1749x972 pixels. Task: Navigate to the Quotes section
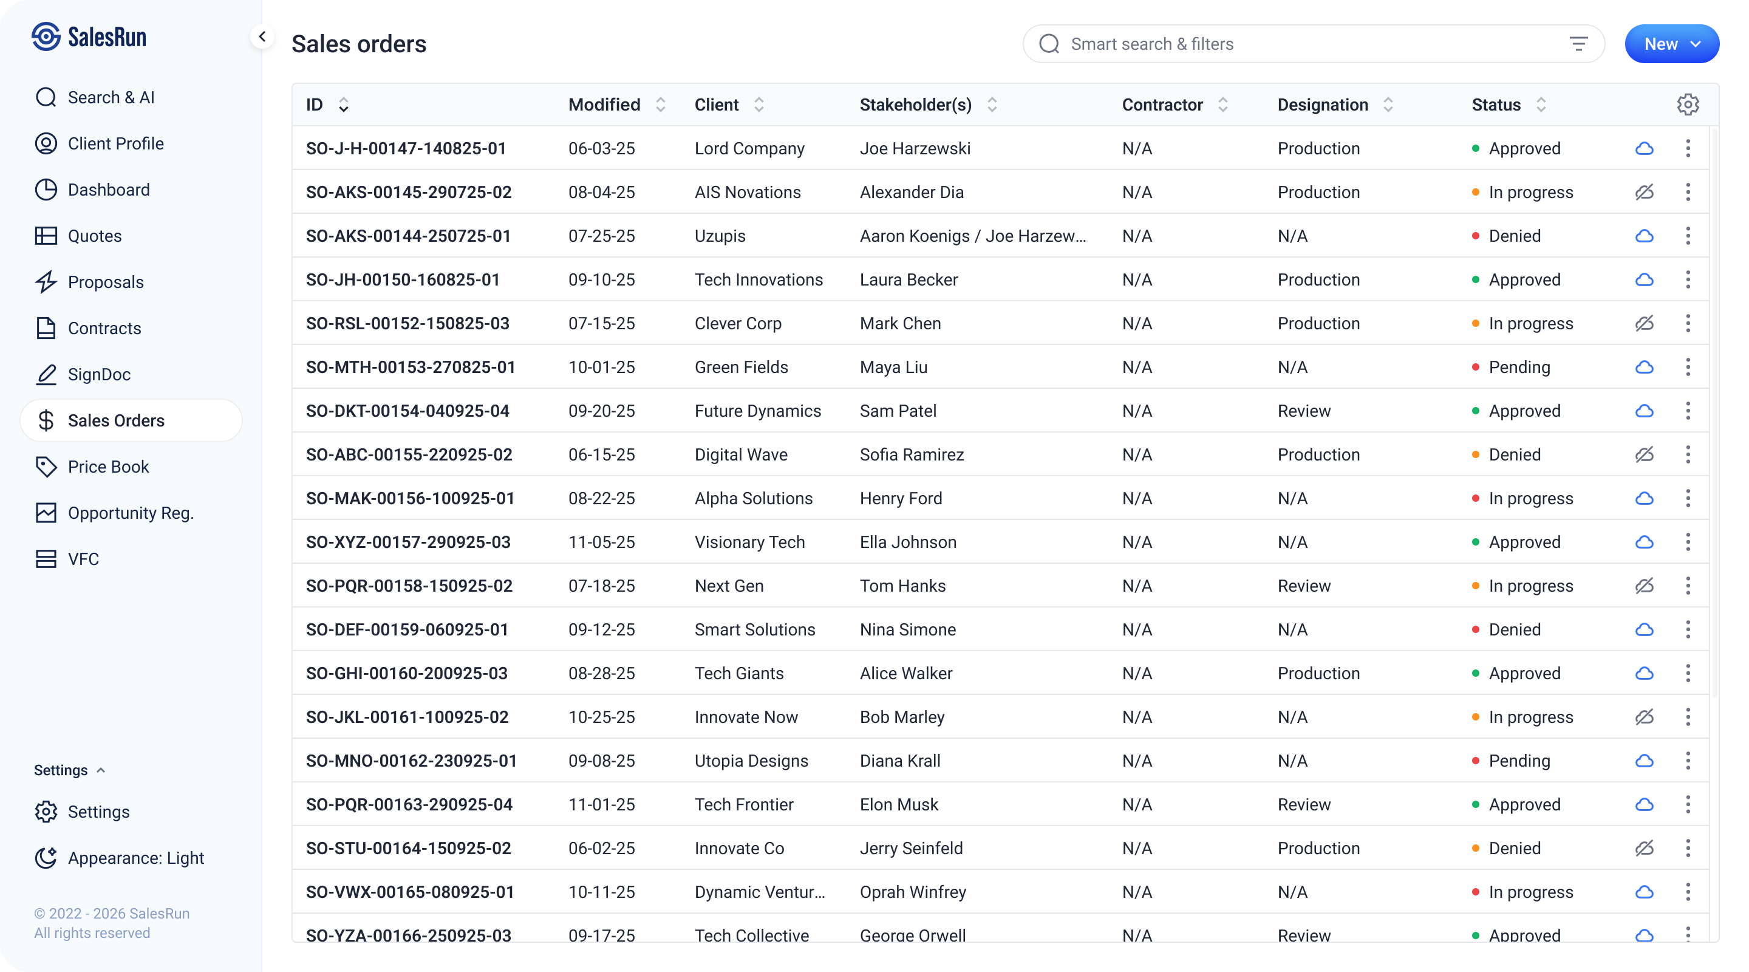[x=94, y=236]
